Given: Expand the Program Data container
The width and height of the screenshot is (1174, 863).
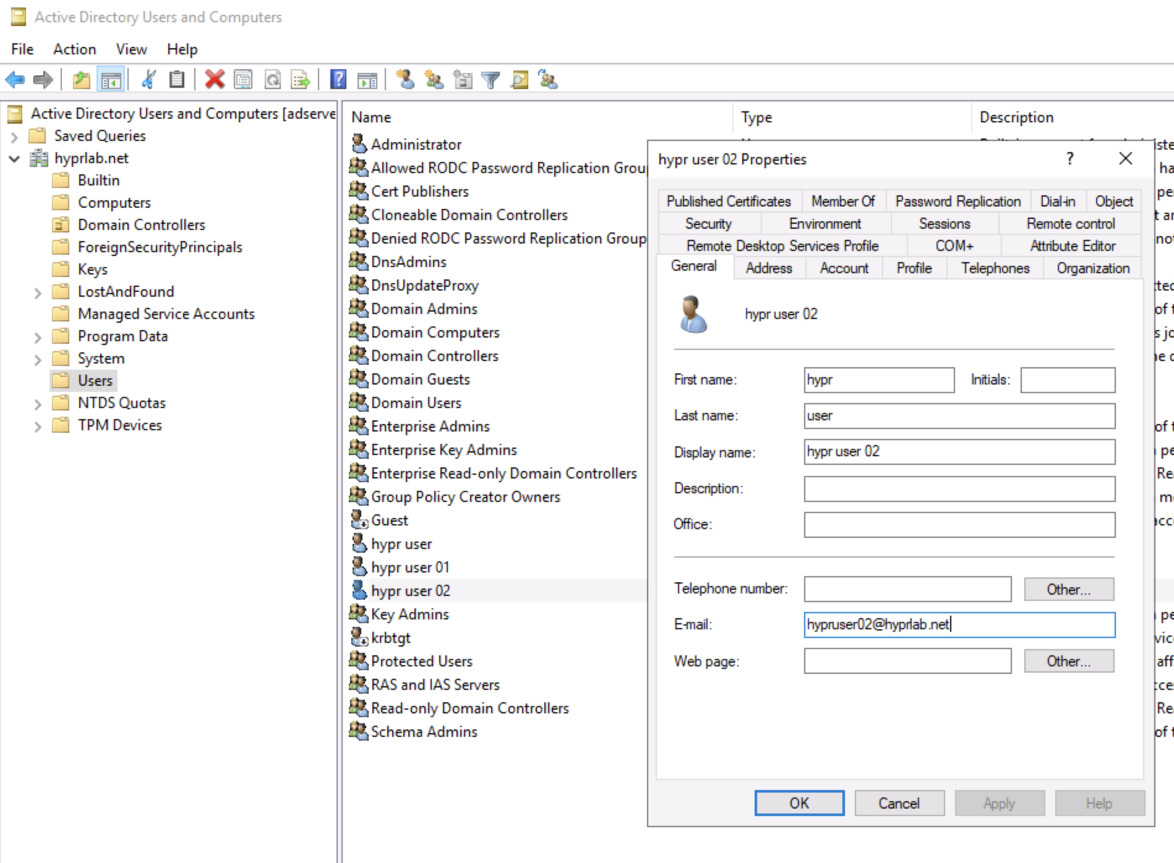Looking at the screenshot, I should coord(38,336).
